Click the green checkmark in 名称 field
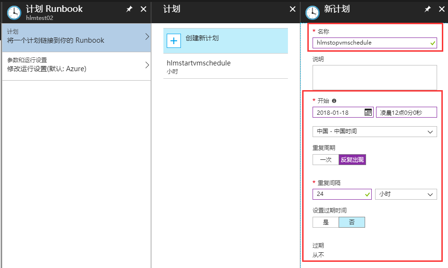 (432, 43)
